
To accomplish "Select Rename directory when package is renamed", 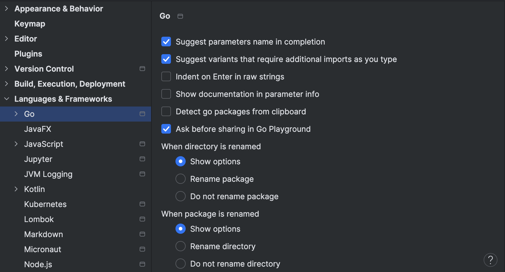I will 180,246.
